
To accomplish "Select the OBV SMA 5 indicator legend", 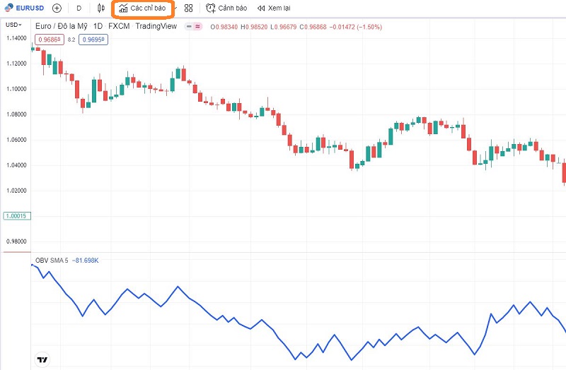I will tap(52, 260).
